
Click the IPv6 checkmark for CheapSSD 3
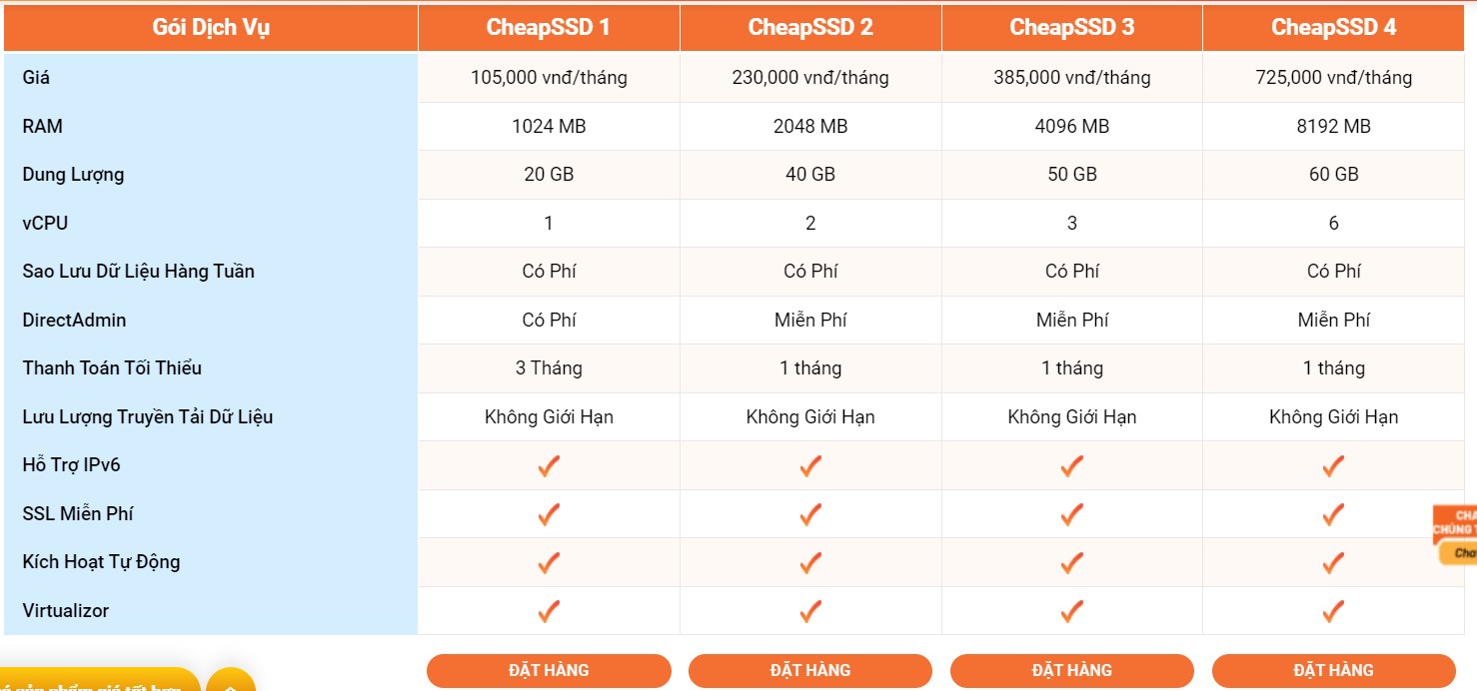point(1072,466)
